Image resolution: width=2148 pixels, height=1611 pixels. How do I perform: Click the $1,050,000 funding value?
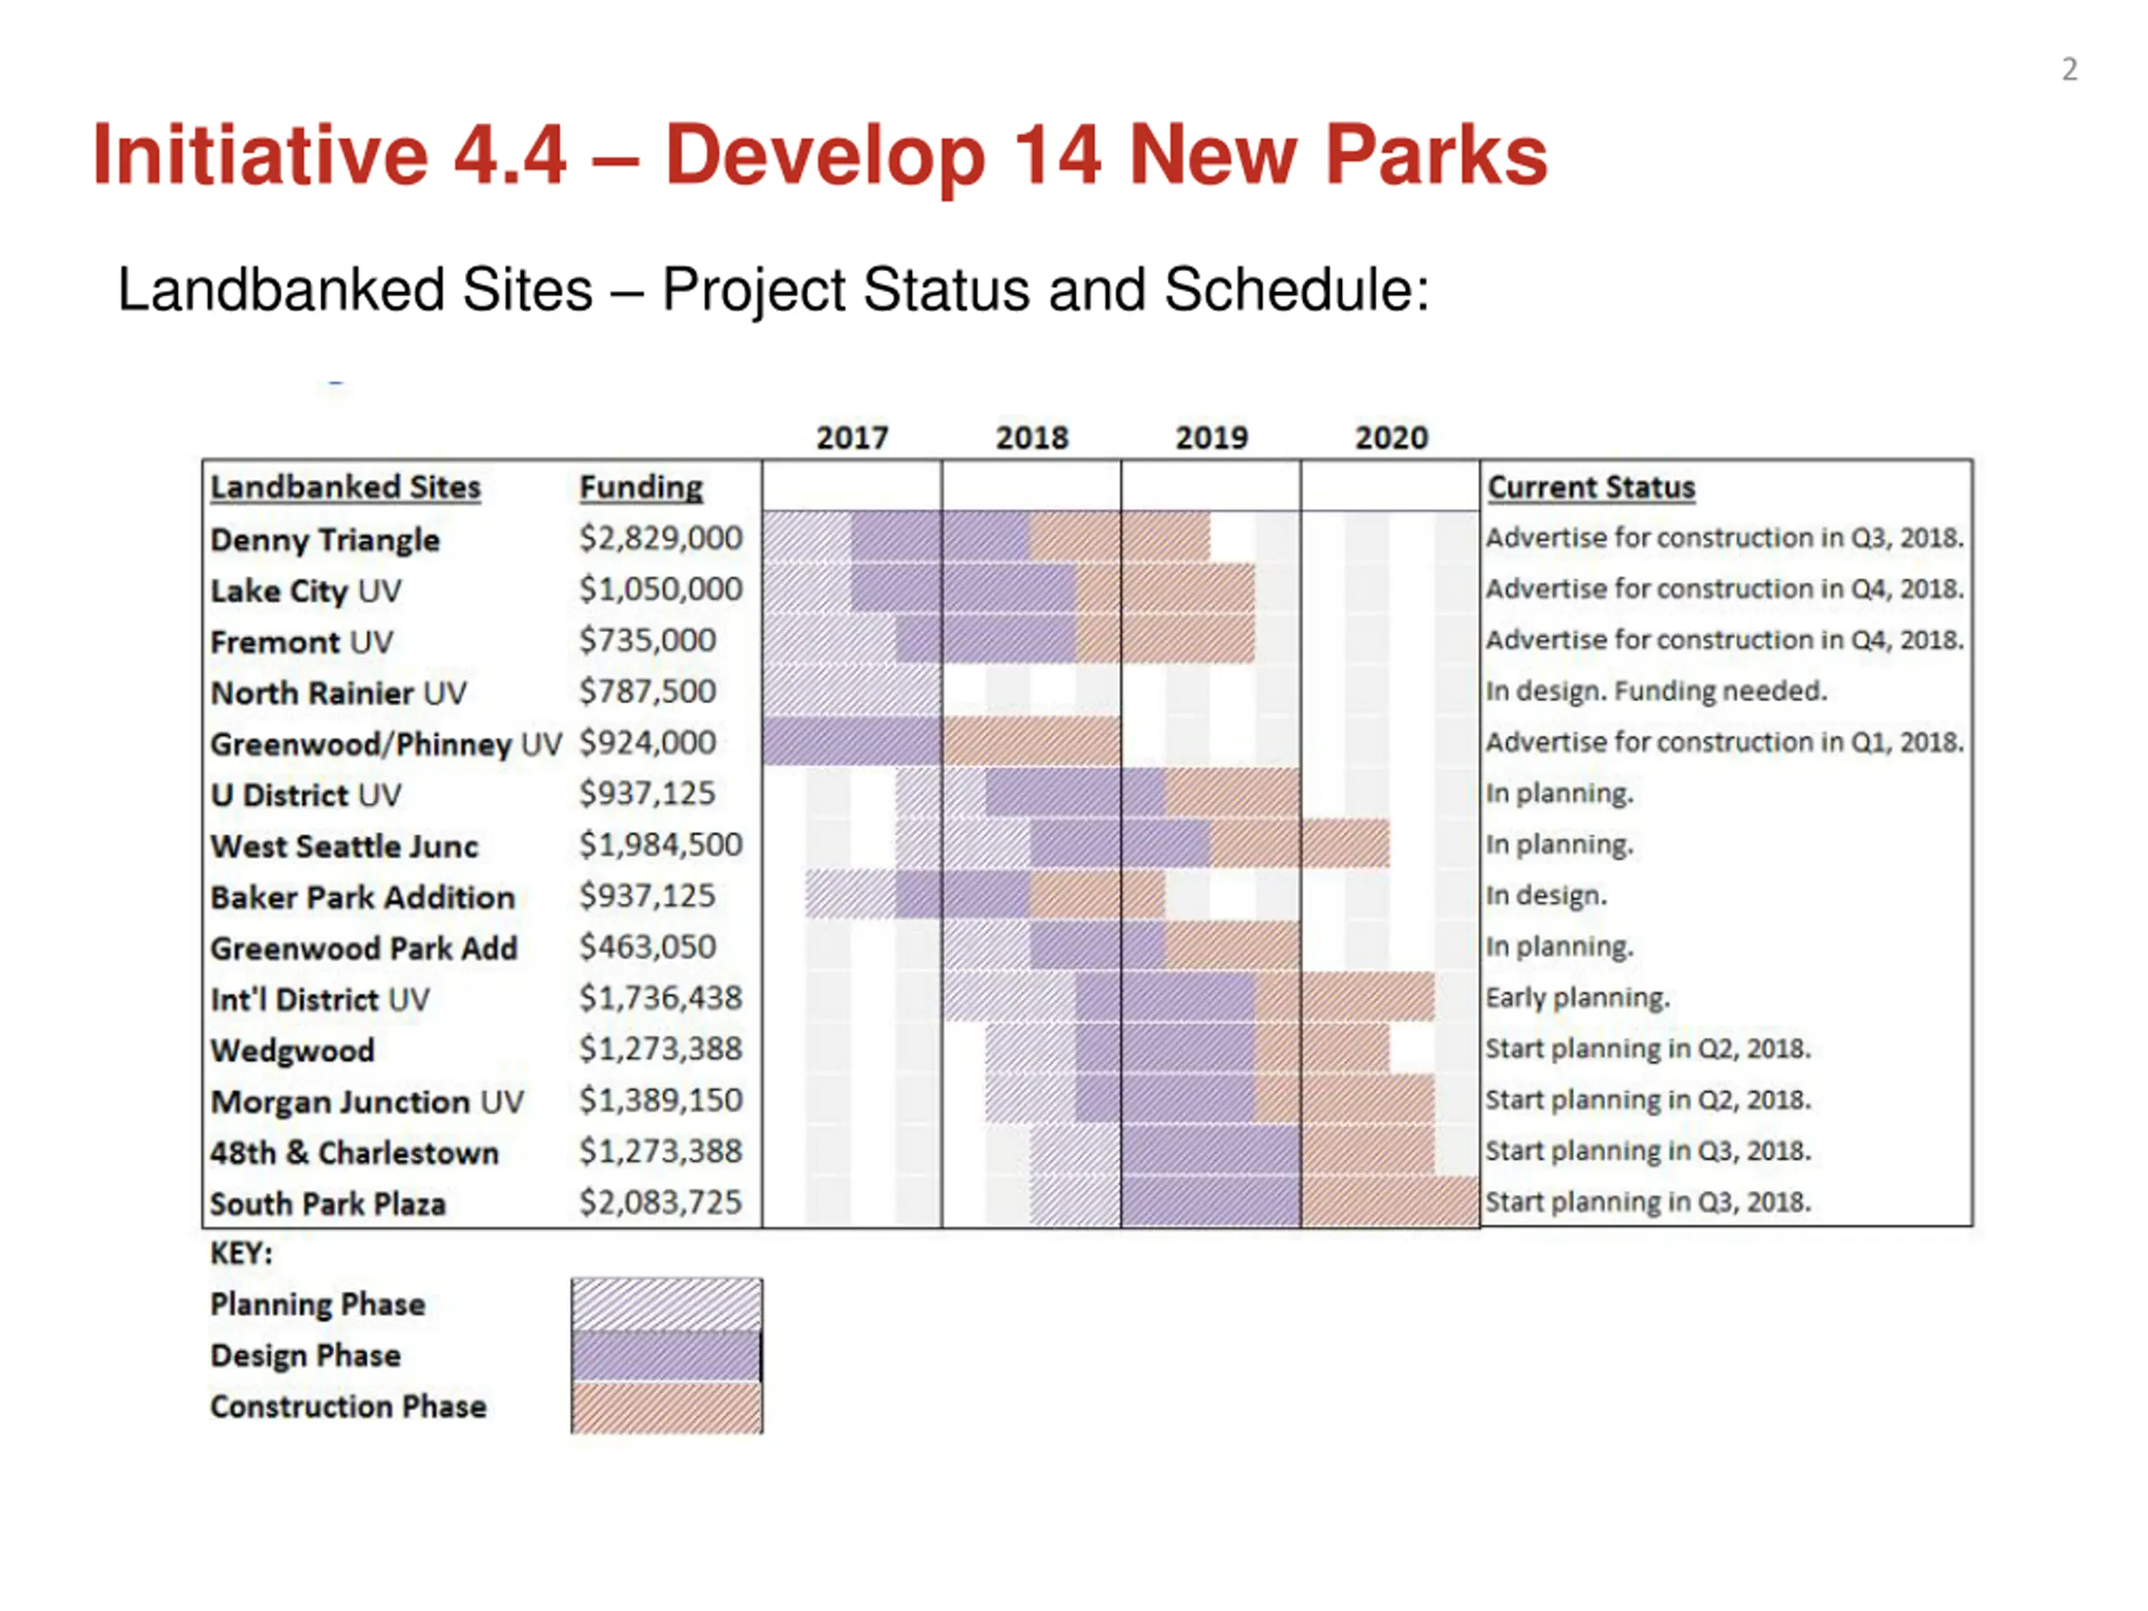[661, 589]
